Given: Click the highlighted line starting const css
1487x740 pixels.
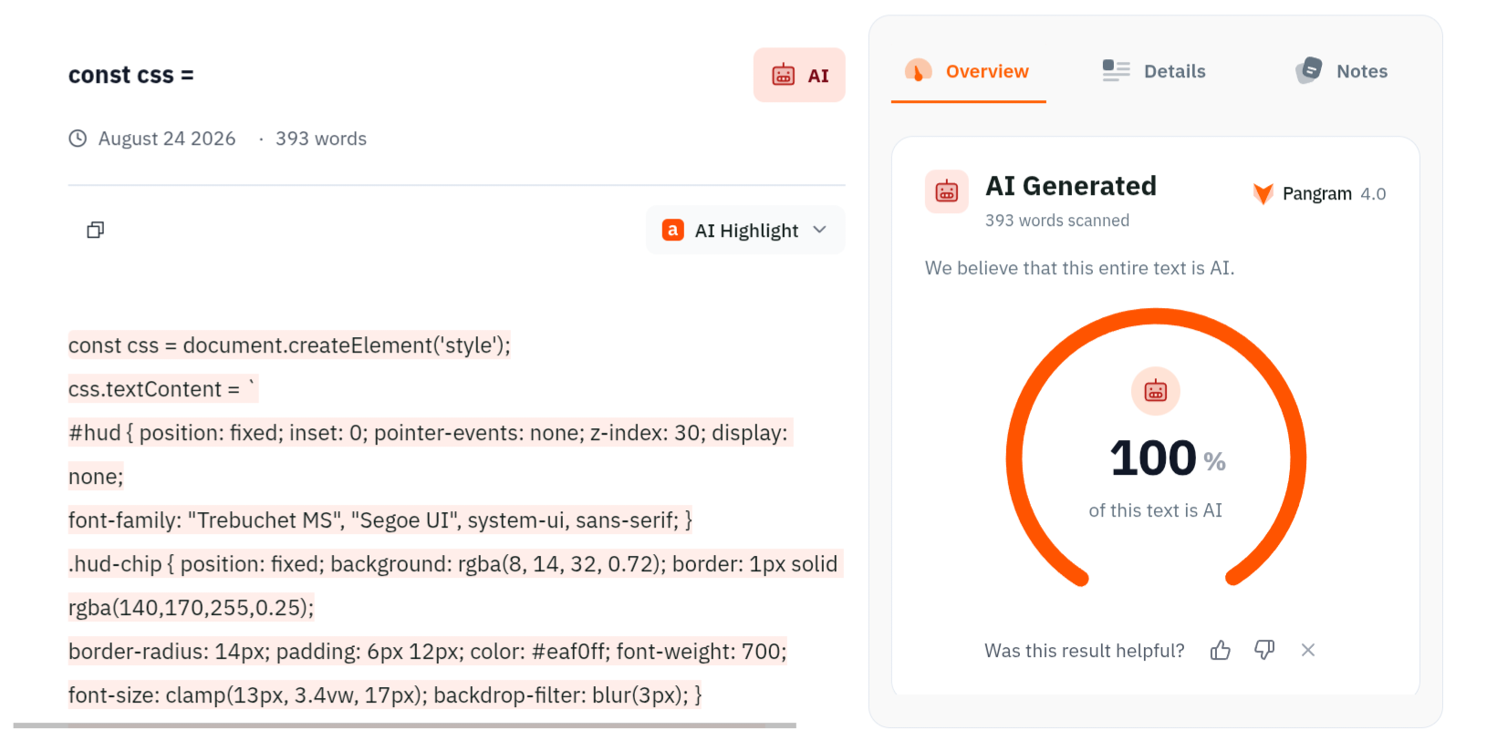Looking at the screenshot, I should (x=289, y=345).
